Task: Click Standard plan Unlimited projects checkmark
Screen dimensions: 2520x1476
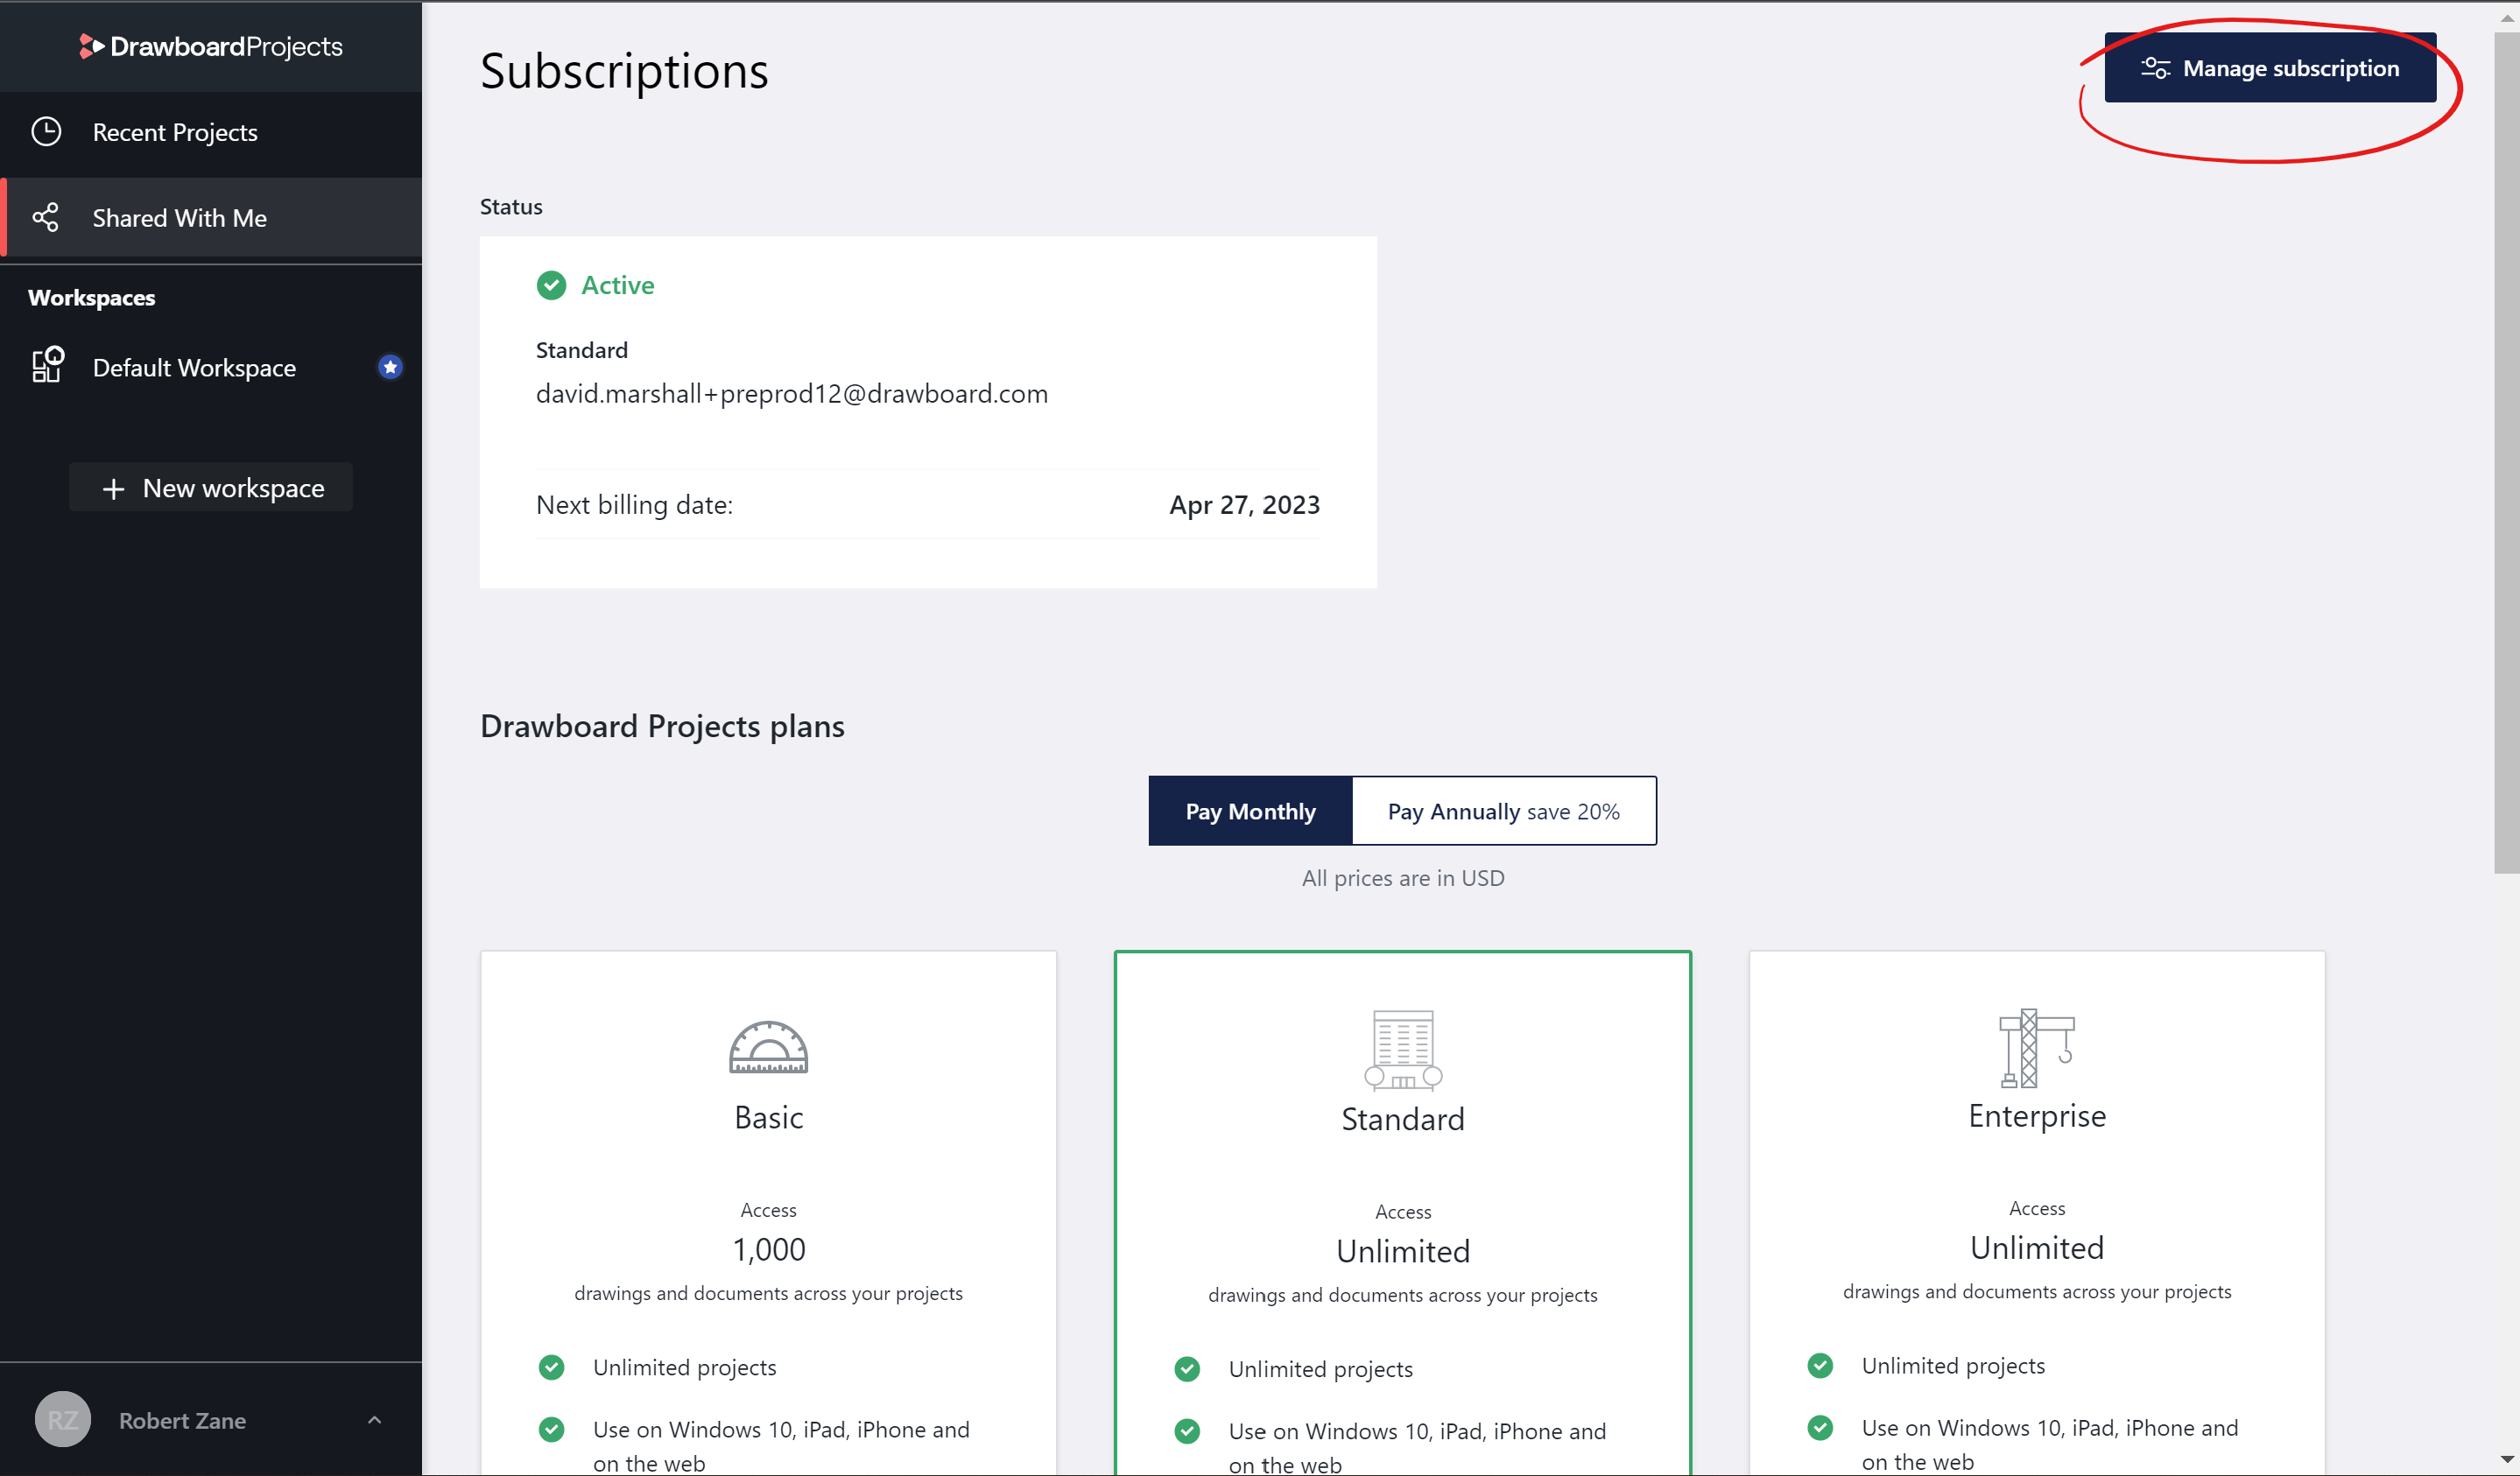Action: 1187,1369
